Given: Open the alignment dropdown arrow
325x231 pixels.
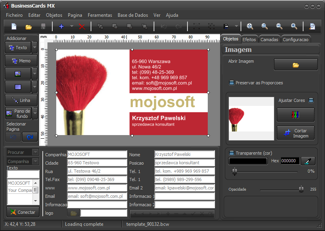Looking at the screenshot, I should click(x=236, y=26).
